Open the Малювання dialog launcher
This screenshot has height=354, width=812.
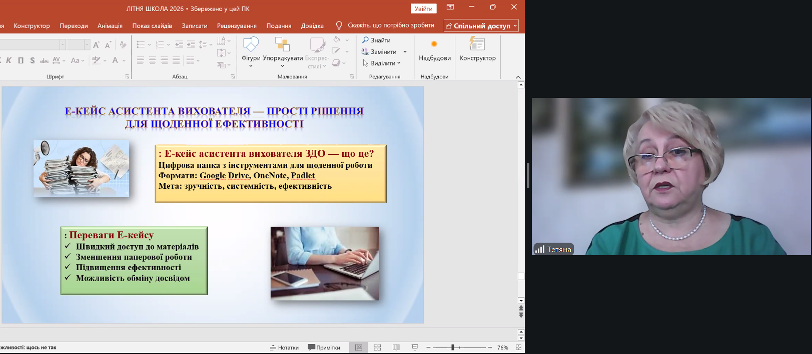click(x=352, y=76)
